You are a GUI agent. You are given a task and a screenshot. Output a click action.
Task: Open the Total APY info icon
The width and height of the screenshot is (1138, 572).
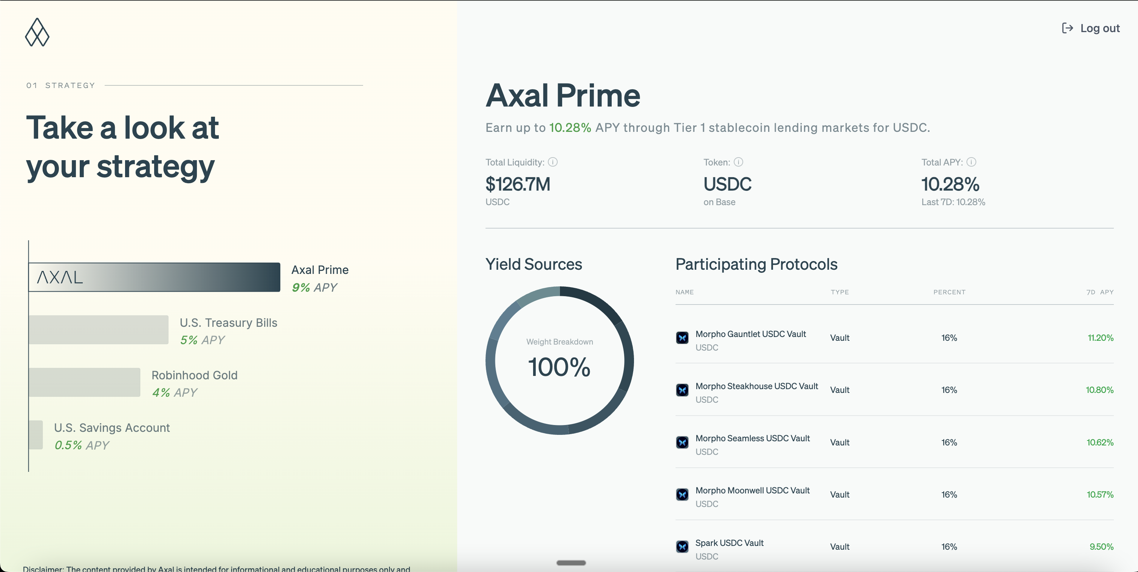point(971,162)
